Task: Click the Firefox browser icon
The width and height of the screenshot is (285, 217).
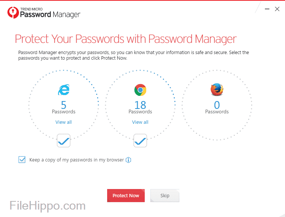Action: [217, 89]
